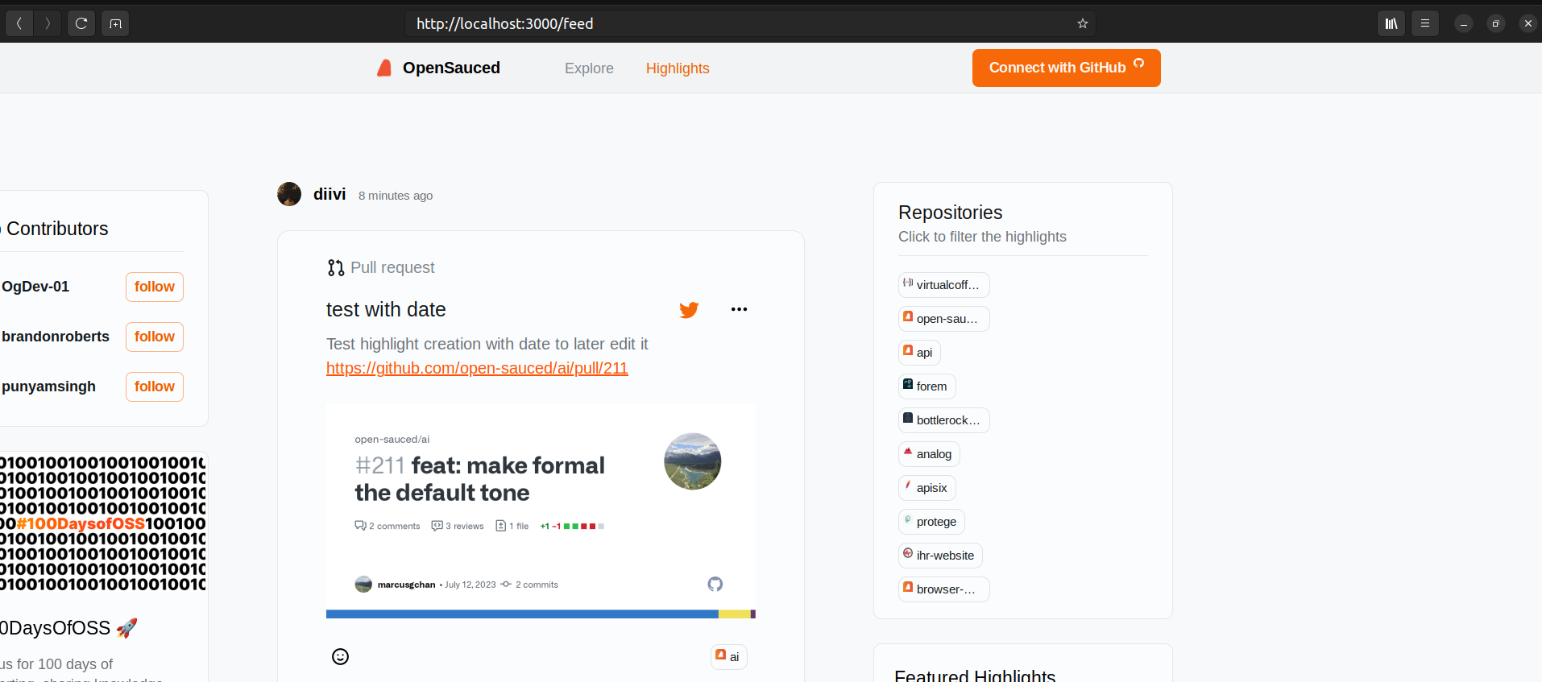The image size is (1542, 682).
Task: Follow OgDev-01
Action: [x=155, y=287]
